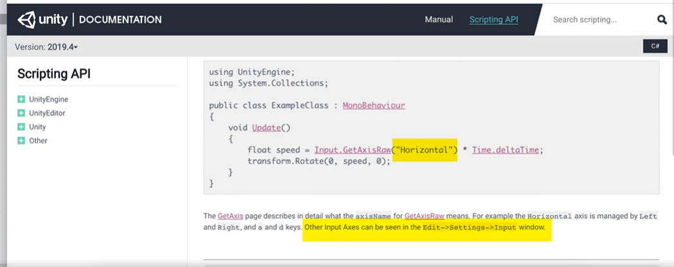Select the UnityEditor tree label
674x267 pixels.
pos(47,113)
